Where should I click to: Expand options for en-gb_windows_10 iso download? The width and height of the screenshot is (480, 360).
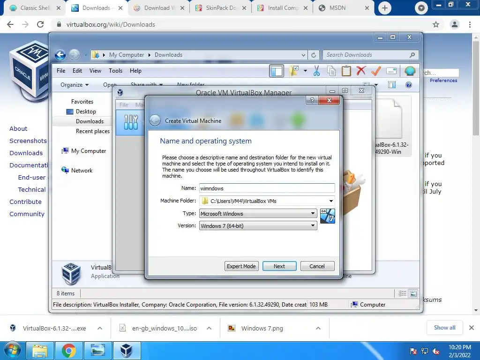(209, 328)
